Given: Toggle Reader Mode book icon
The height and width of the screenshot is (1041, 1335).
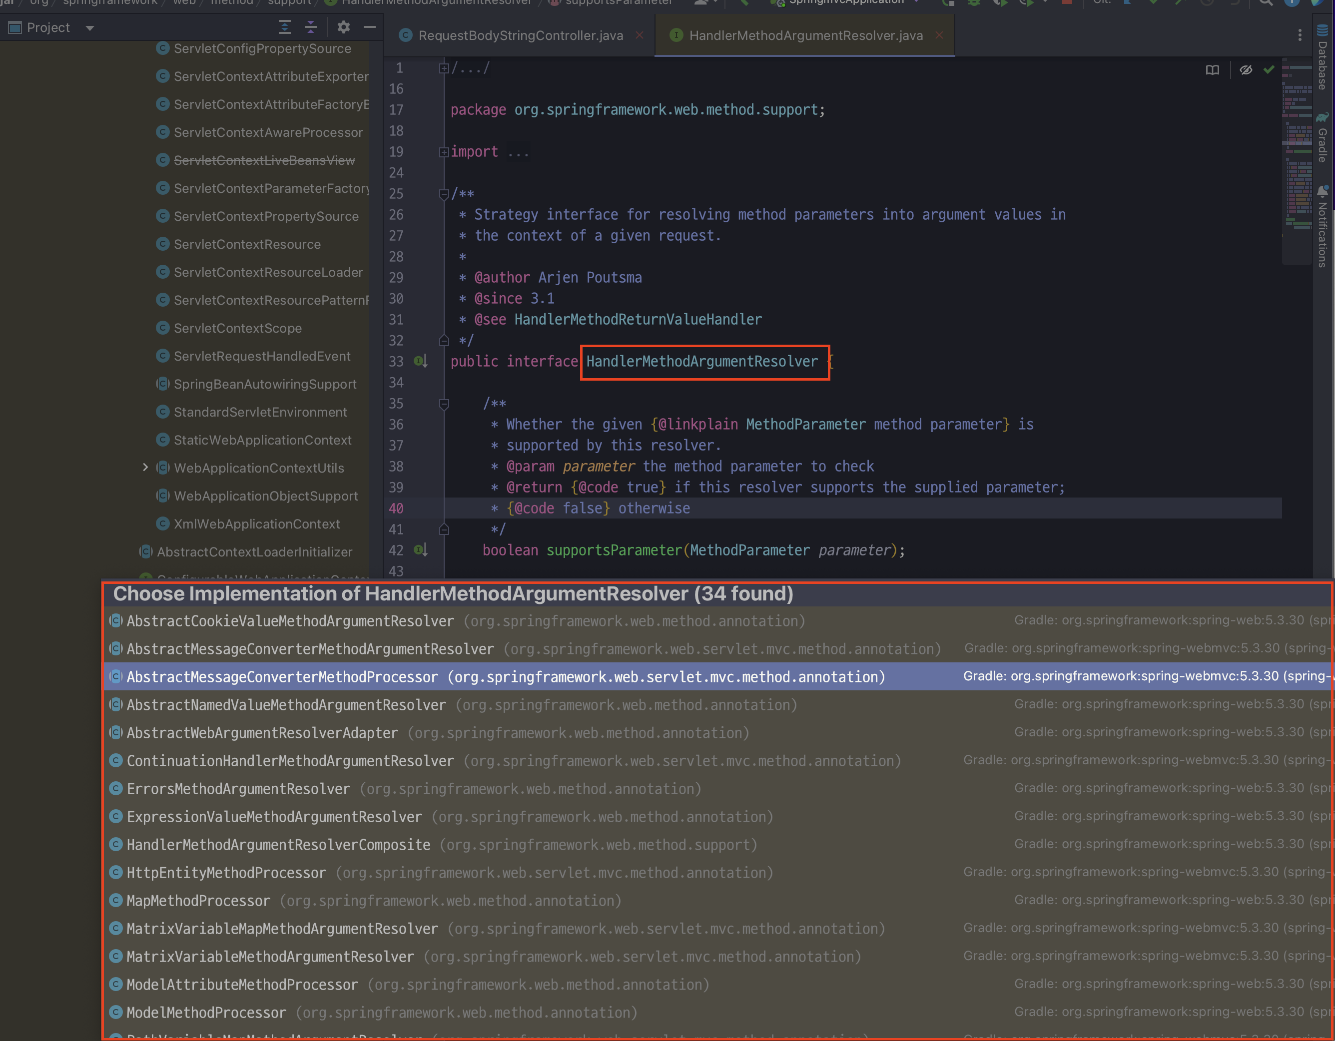Looking at the screenshot, I should [x=1212, y=70].
